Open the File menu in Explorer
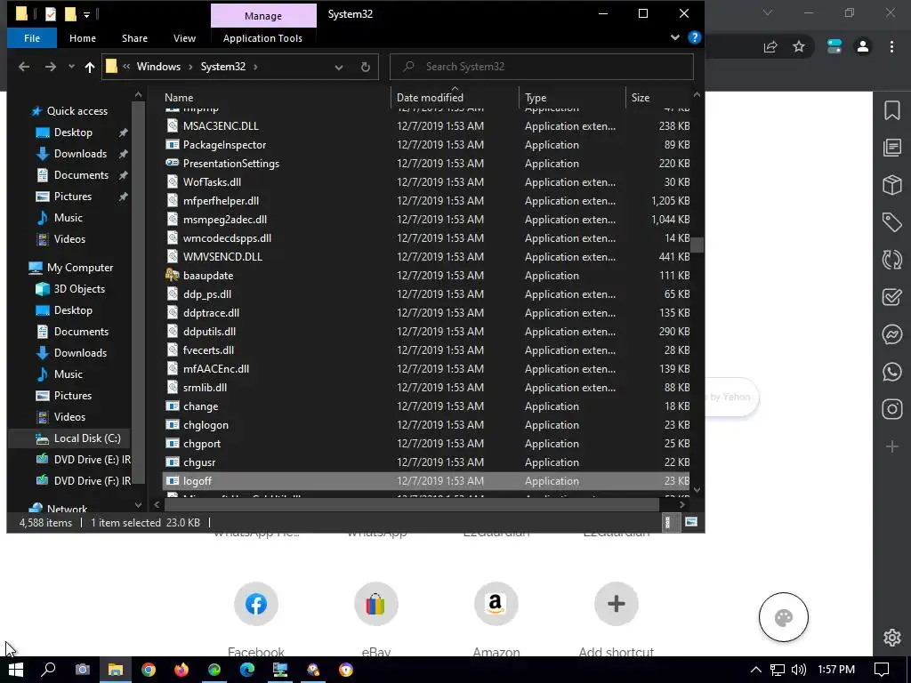Screen dimensions: 911x683 32,38
